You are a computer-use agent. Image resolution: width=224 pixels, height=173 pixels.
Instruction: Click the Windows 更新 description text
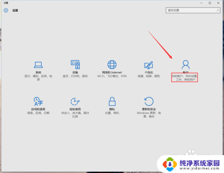point(149,114)
